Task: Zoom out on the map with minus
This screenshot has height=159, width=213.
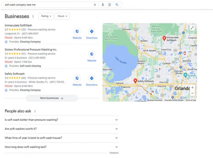Action: click(192, 93)
